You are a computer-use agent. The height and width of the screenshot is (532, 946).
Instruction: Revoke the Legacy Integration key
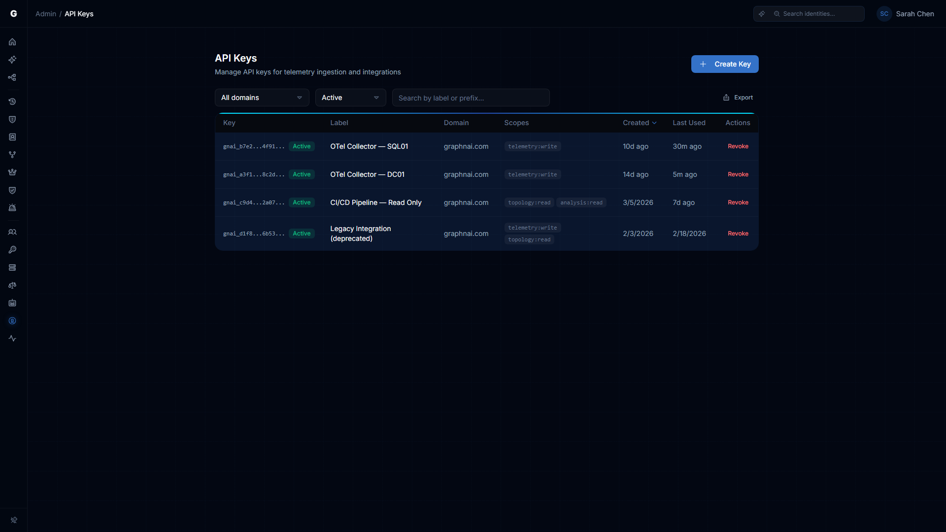pyautogui.click(x=738, y=233)
